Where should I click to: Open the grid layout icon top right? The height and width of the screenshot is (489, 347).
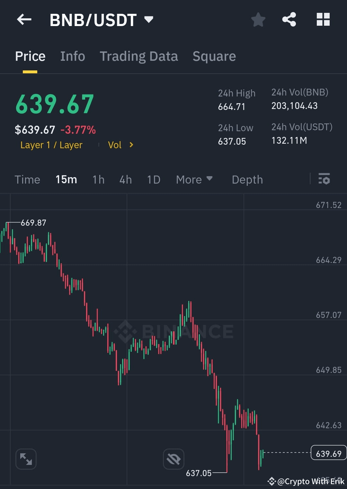[323, 19]
